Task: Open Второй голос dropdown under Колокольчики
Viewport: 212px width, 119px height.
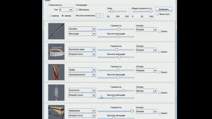Action: click(x=82, y=54)
